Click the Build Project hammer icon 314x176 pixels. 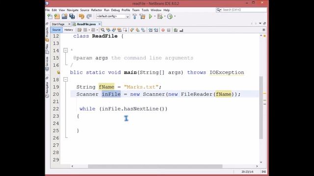coord(135,16)
